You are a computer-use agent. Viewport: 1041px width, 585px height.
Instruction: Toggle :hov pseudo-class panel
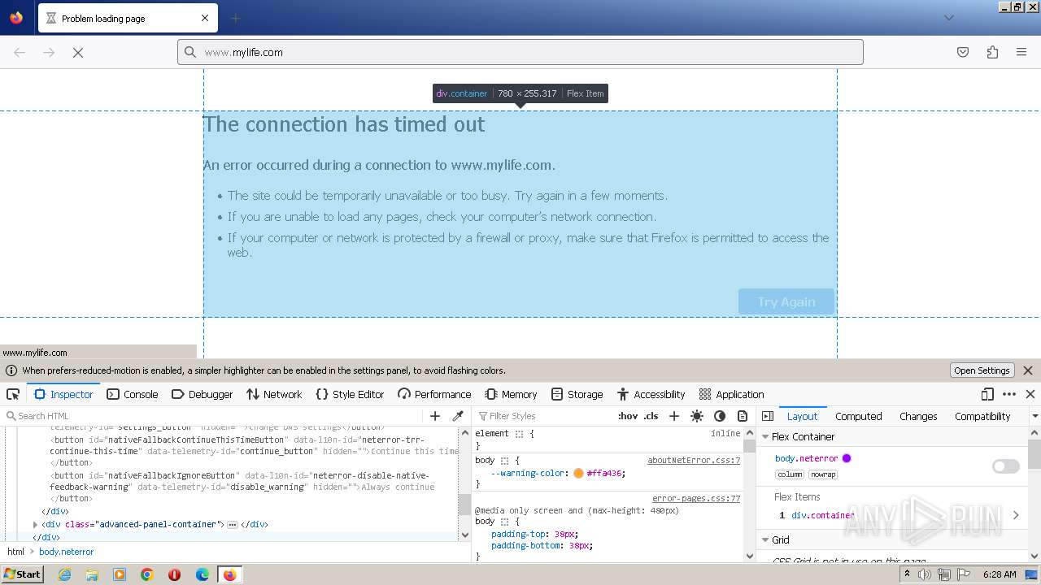pyautogui.click(x=628, y=416)
